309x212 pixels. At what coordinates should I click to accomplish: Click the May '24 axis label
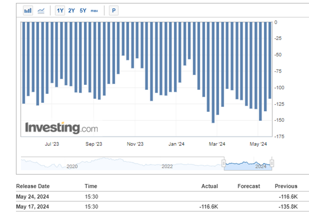click(x=258, y=144)
